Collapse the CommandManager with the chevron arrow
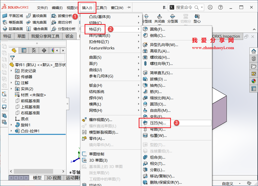This screenshot has height=186, width=258. click(254, 29)
